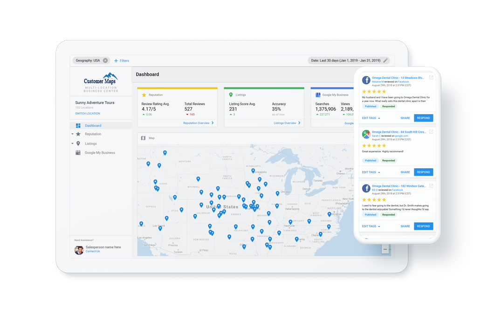Image resolution: width=494 pixels, height=315 pixels.
Task: Click the pencil icon to edit date range
Action: (385, 61)
